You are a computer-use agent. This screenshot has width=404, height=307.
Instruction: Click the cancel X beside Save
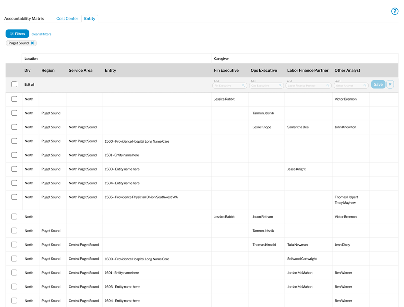tap(390, 84)
